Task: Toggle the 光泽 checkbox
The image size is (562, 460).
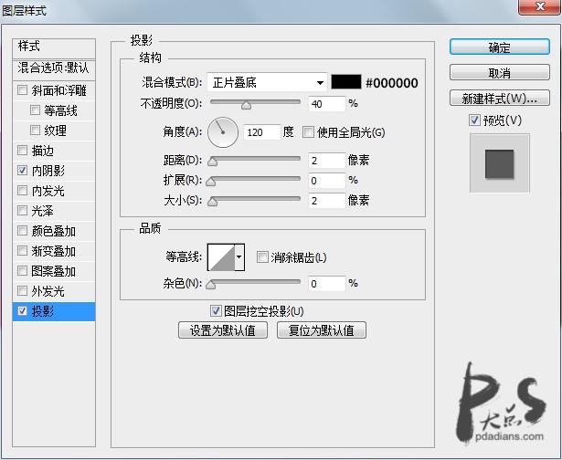Action: [x=22, y=210]
